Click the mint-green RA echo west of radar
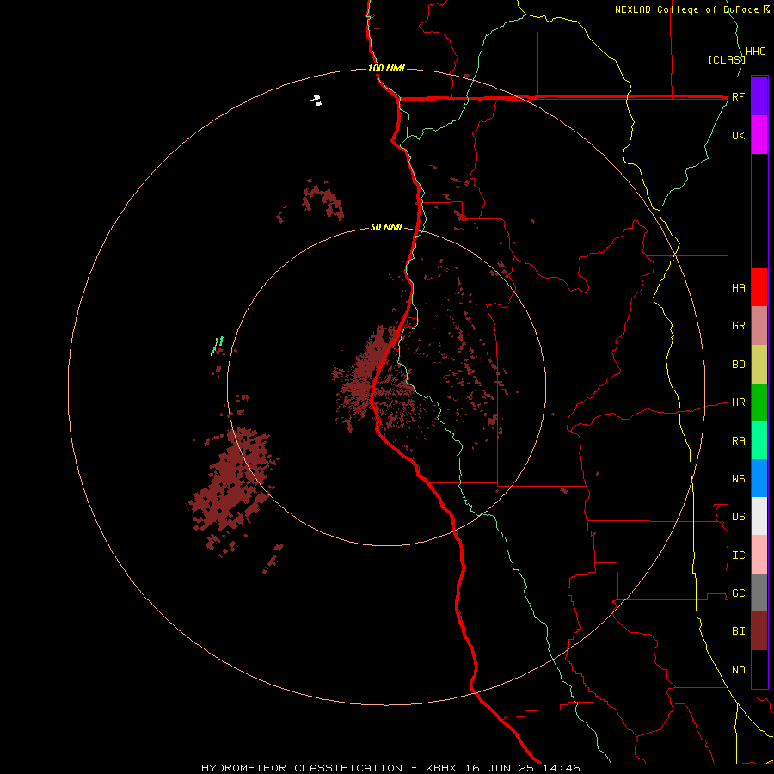 pos(218,344)
